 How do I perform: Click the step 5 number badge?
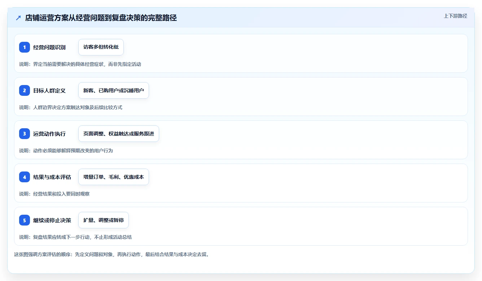click(x=25, y=220)
